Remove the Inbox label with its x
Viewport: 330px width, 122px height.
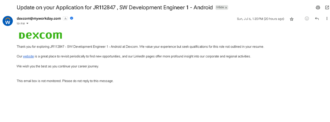[x=226, y=8]
